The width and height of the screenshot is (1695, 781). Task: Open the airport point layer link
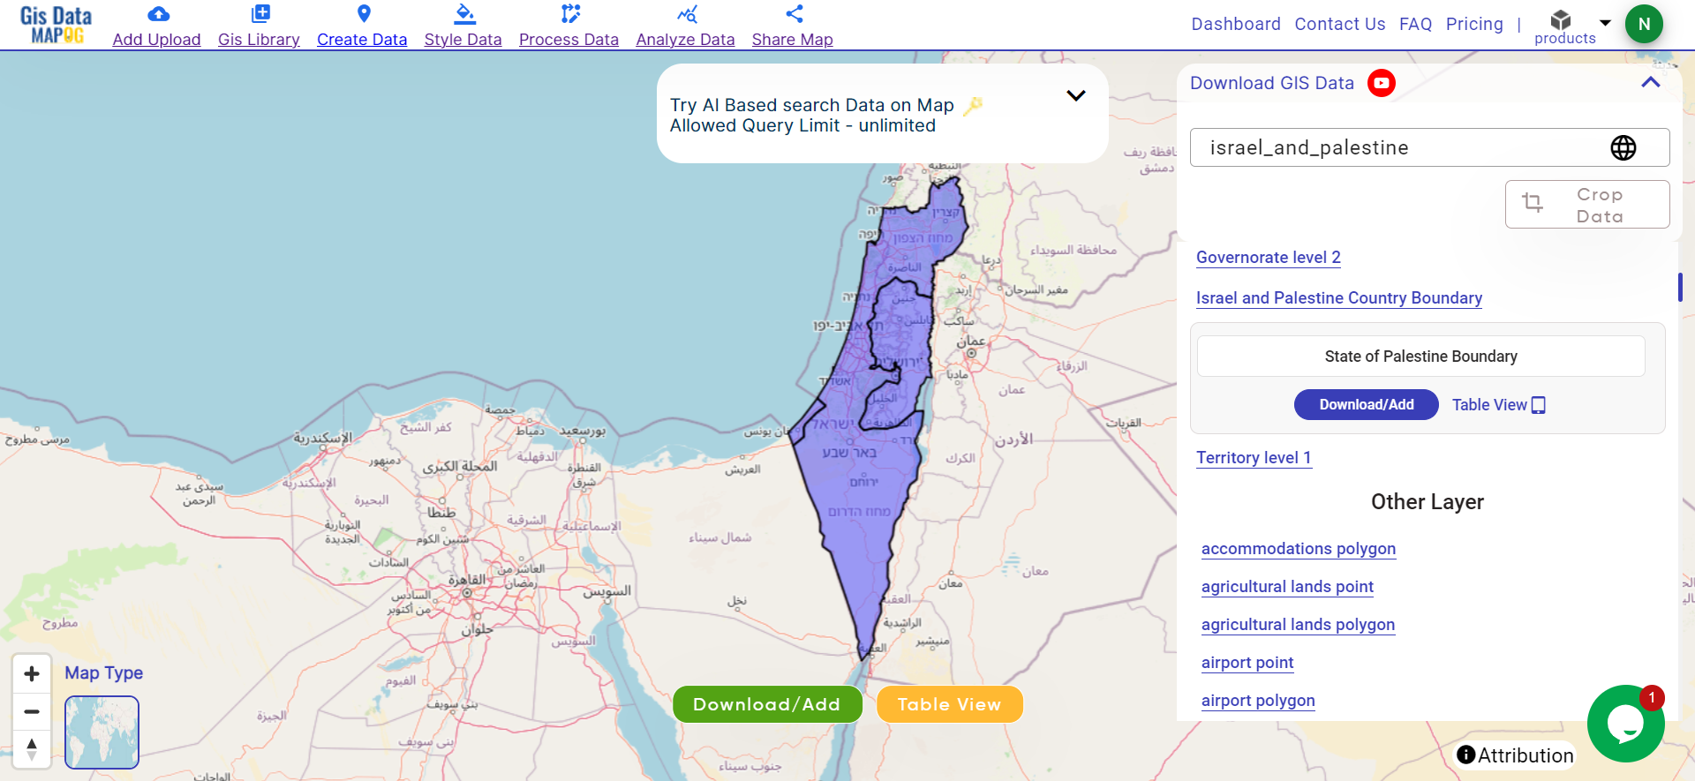pyautogui.click(x=1247, y=663)
